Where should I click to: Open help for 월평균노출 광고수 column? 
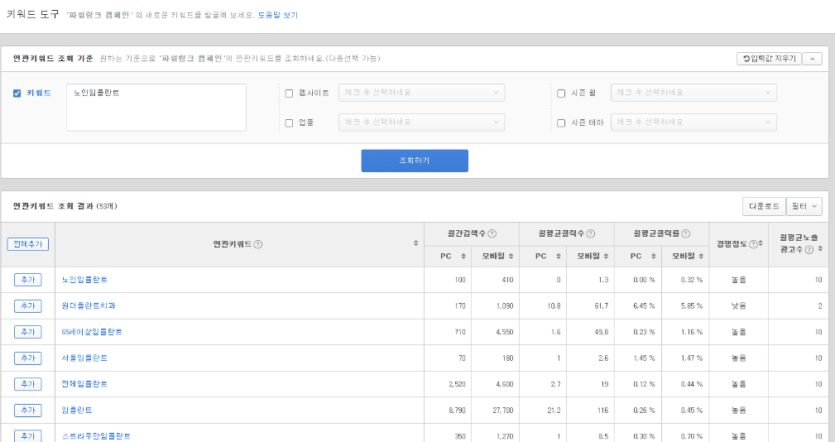tap(809, 250)
